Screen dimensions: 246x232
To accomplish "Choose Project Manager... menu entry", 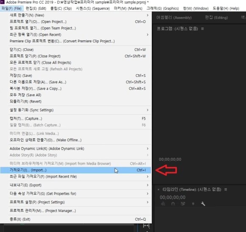I will pos(75,211).
